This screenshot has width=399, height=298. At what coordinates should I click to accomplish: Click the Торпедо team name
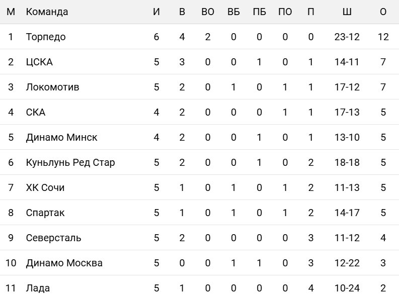point(46,37)
